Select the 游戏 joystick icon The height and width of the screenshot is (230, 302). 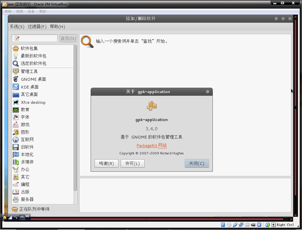[x=15, y=124]
